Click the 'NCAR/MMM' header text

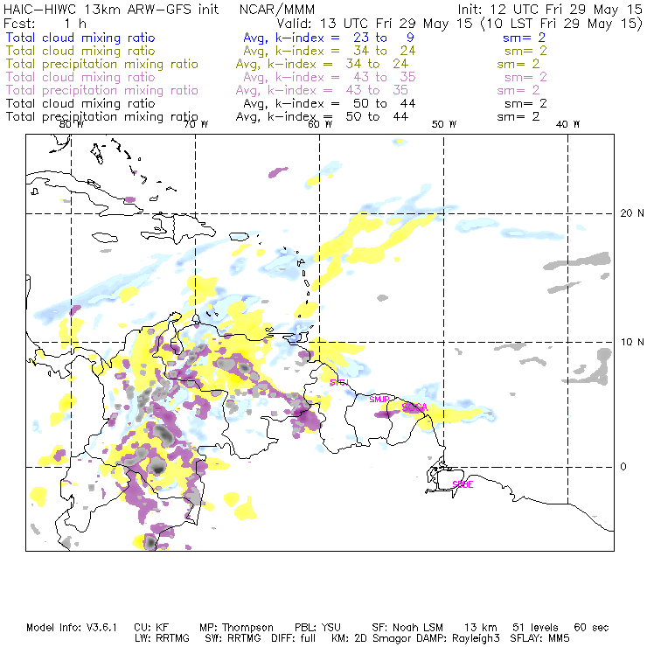277,10
